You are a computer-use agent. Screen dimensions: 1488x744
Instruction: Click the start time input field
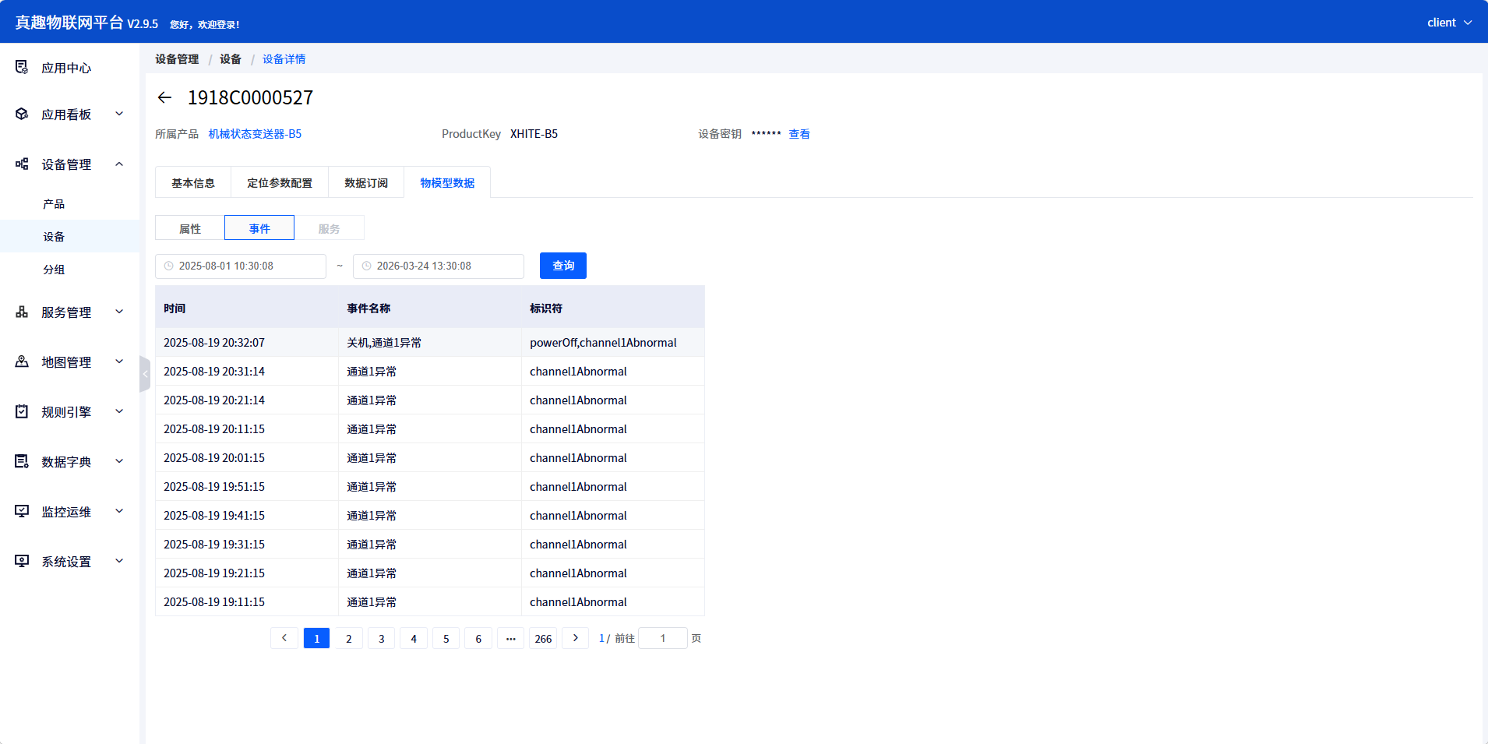pyautogui.click(x=241, y=266)
